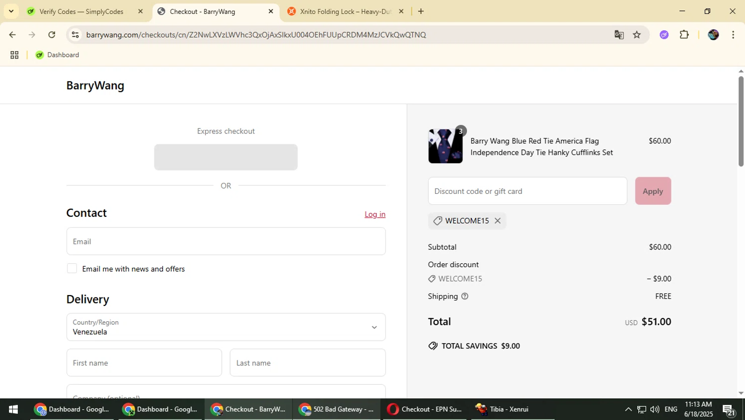Viewport: 745px width, 420px height.
Task: Click the Subtotal $60.00 value
Action: click(660, 247)
